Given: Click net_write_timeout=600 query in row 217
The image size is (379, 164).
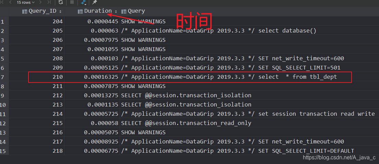Looking at the screenshot, I should pos(233,141).
